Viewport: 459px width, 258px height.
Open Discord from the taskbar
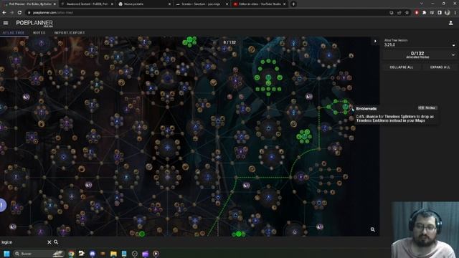point(93,254)
